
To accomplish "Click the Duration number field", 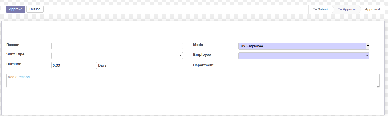I will (x=74, y=65).
